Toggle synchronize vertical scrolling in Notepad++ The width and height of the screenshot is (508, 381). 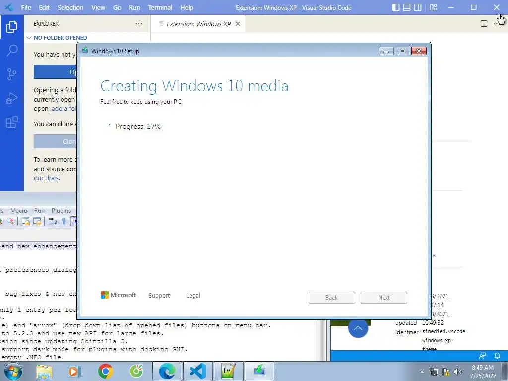pos(26,221)
